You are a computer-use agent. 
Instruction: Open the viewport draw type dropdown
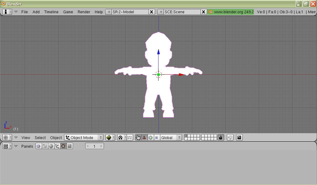(110, 138)
